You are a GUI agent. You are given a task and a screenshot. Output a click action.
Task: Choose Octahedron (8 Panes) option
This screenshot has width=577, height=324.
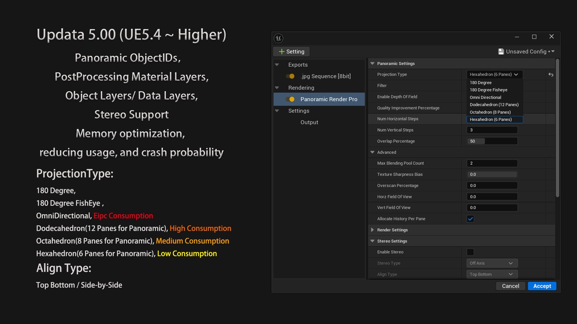495,112
